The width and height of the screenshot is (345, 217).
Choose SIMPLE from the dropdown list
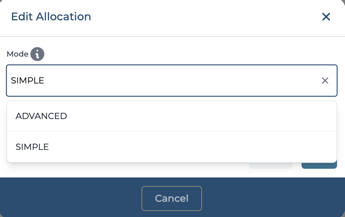tap(32, 147)
